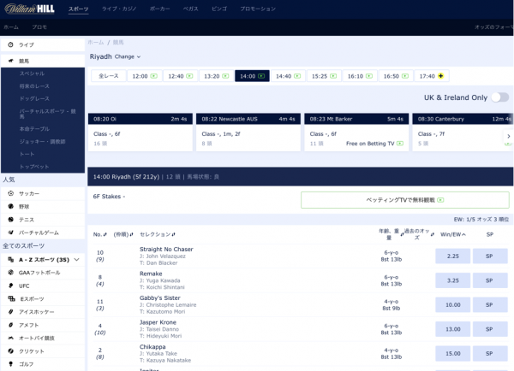The width and height of the screenshot is (514, 371).
Task: Click the tennis icon
Action: [11, 220]
